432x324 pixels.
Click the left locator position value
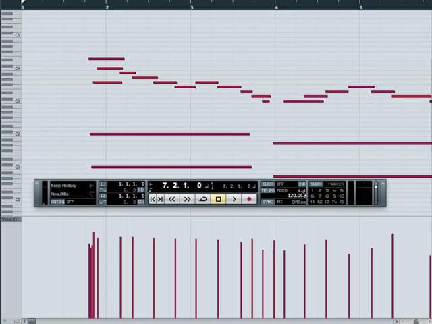(132, 184)
